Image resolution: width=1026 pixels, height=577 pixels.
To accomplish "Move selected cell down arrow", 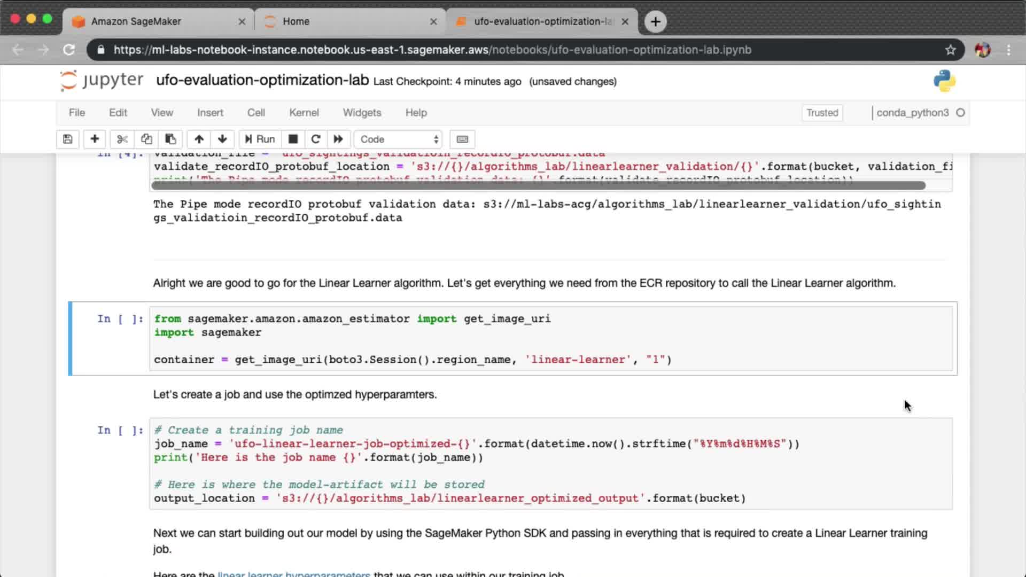I will pos(222,139).
